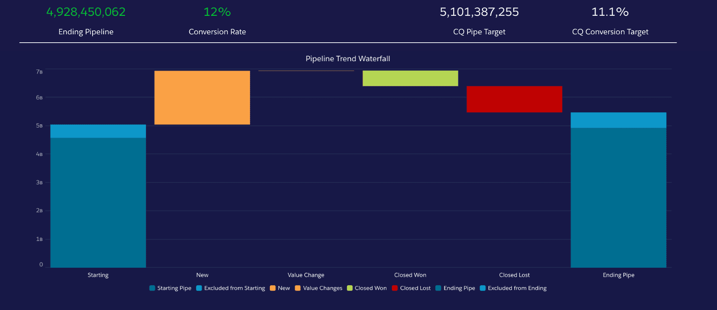Viewport: 717px width, 310px height.
Task: Click the dark Starting Pipe bar segment
Action: click(98, 203)
